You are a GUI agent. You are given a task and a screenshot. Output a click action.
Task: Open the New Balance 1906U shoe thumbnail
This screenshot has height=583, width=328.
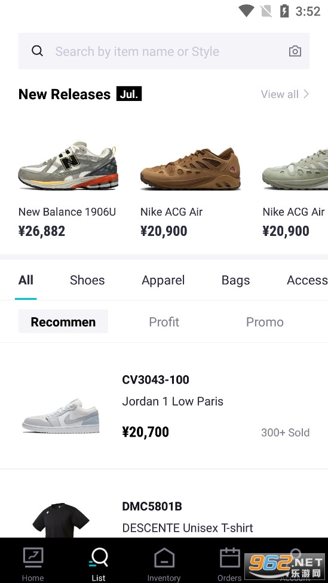(x=68, y=165)
